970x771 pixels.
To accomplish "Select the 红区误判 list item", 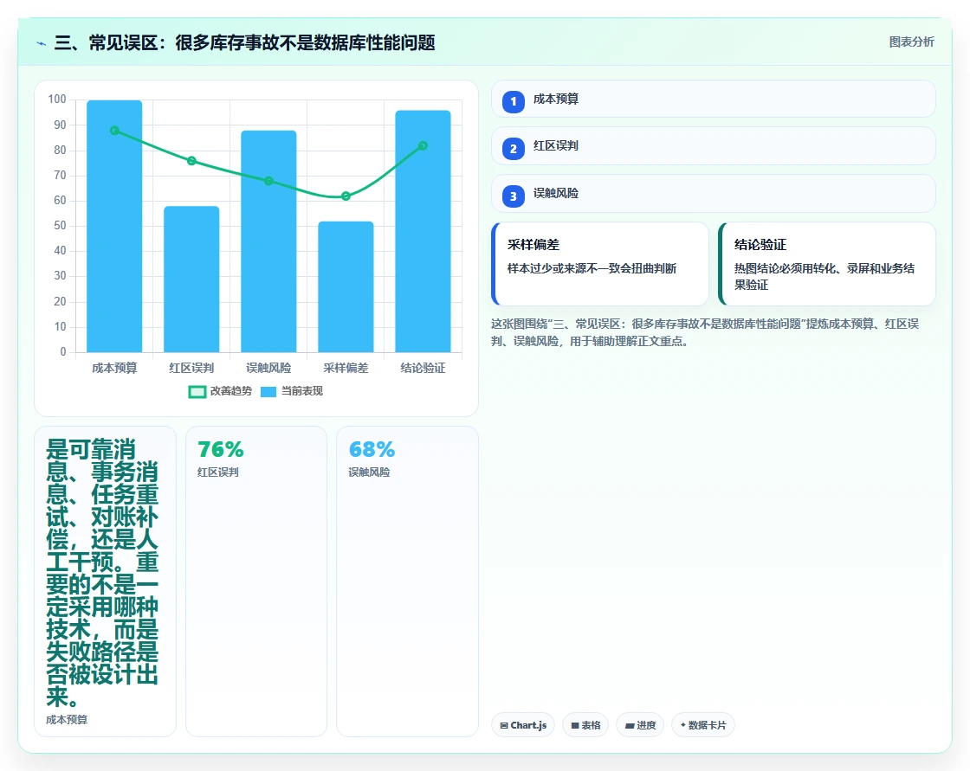I will [x=713, y=146].
